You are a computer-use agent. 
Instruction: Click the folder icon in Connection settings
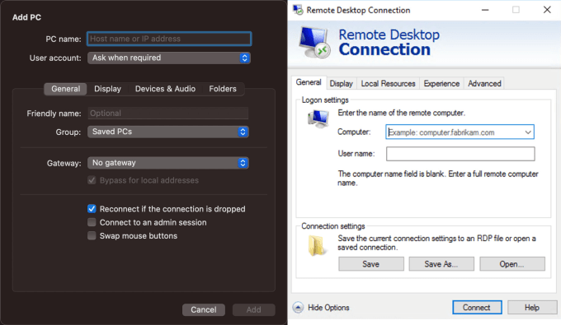[317, 245]
